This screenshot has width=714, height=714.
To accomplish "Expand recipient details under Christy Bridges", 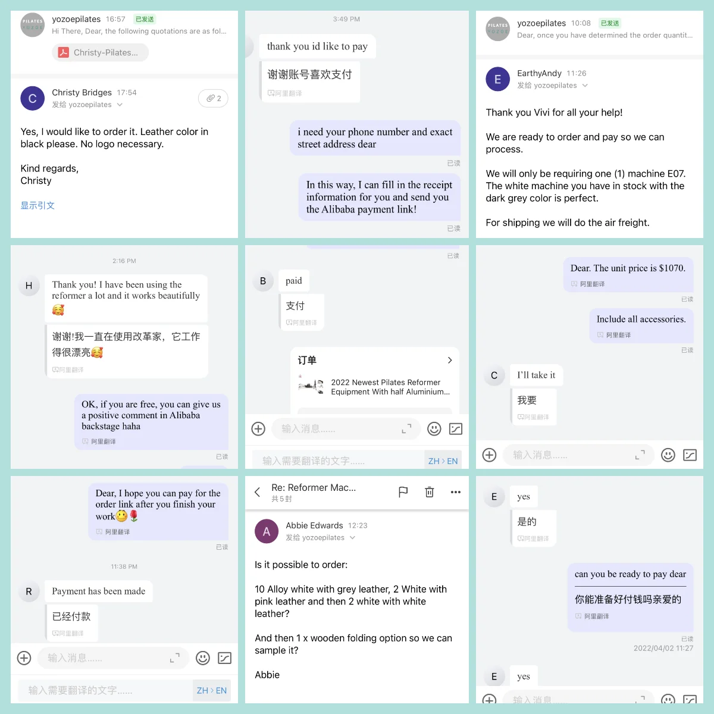I will [120, 105].
